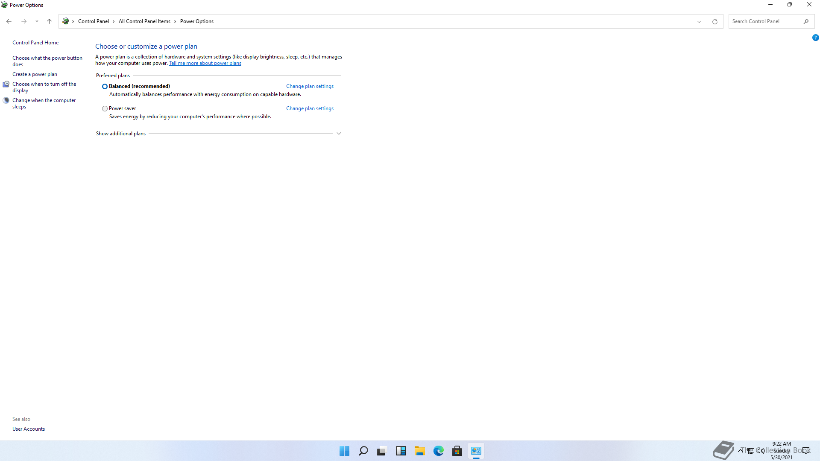Show hidden system tray icons
Viewport: 820px width, 461px height.
(740, 450)
